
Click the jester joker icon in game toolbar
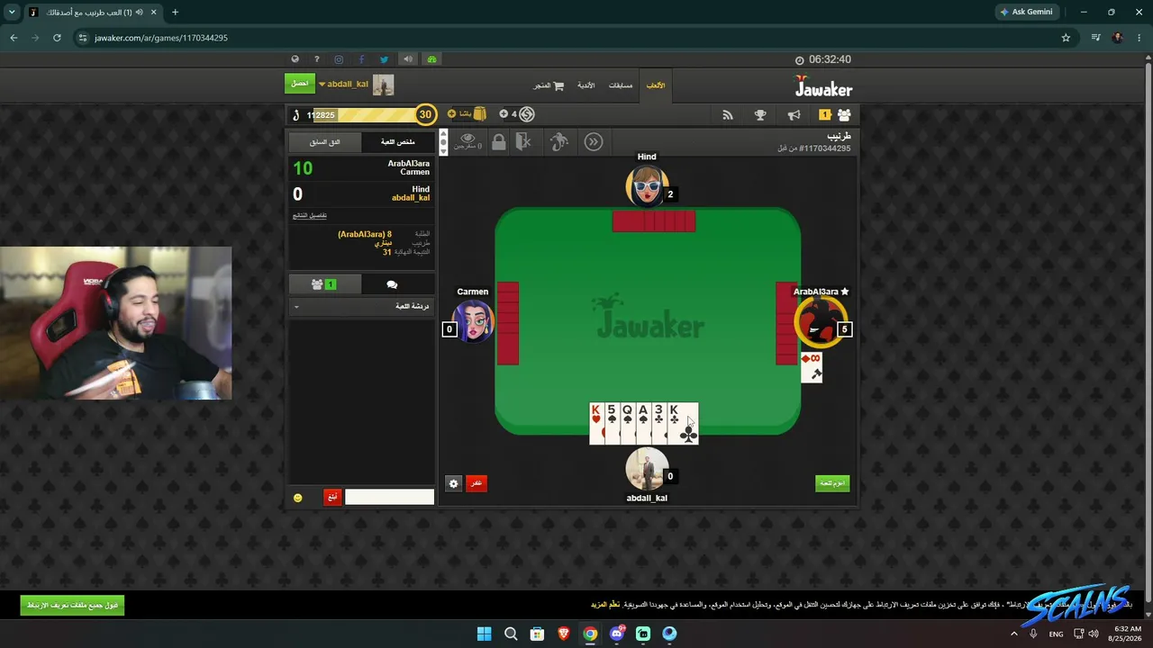(559, 141)
